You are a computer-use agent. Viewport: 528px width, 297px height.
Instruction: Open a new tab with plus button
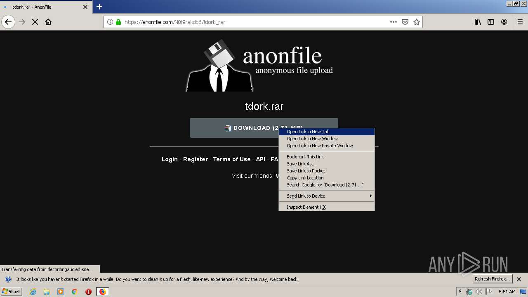(x=99, y=7)
